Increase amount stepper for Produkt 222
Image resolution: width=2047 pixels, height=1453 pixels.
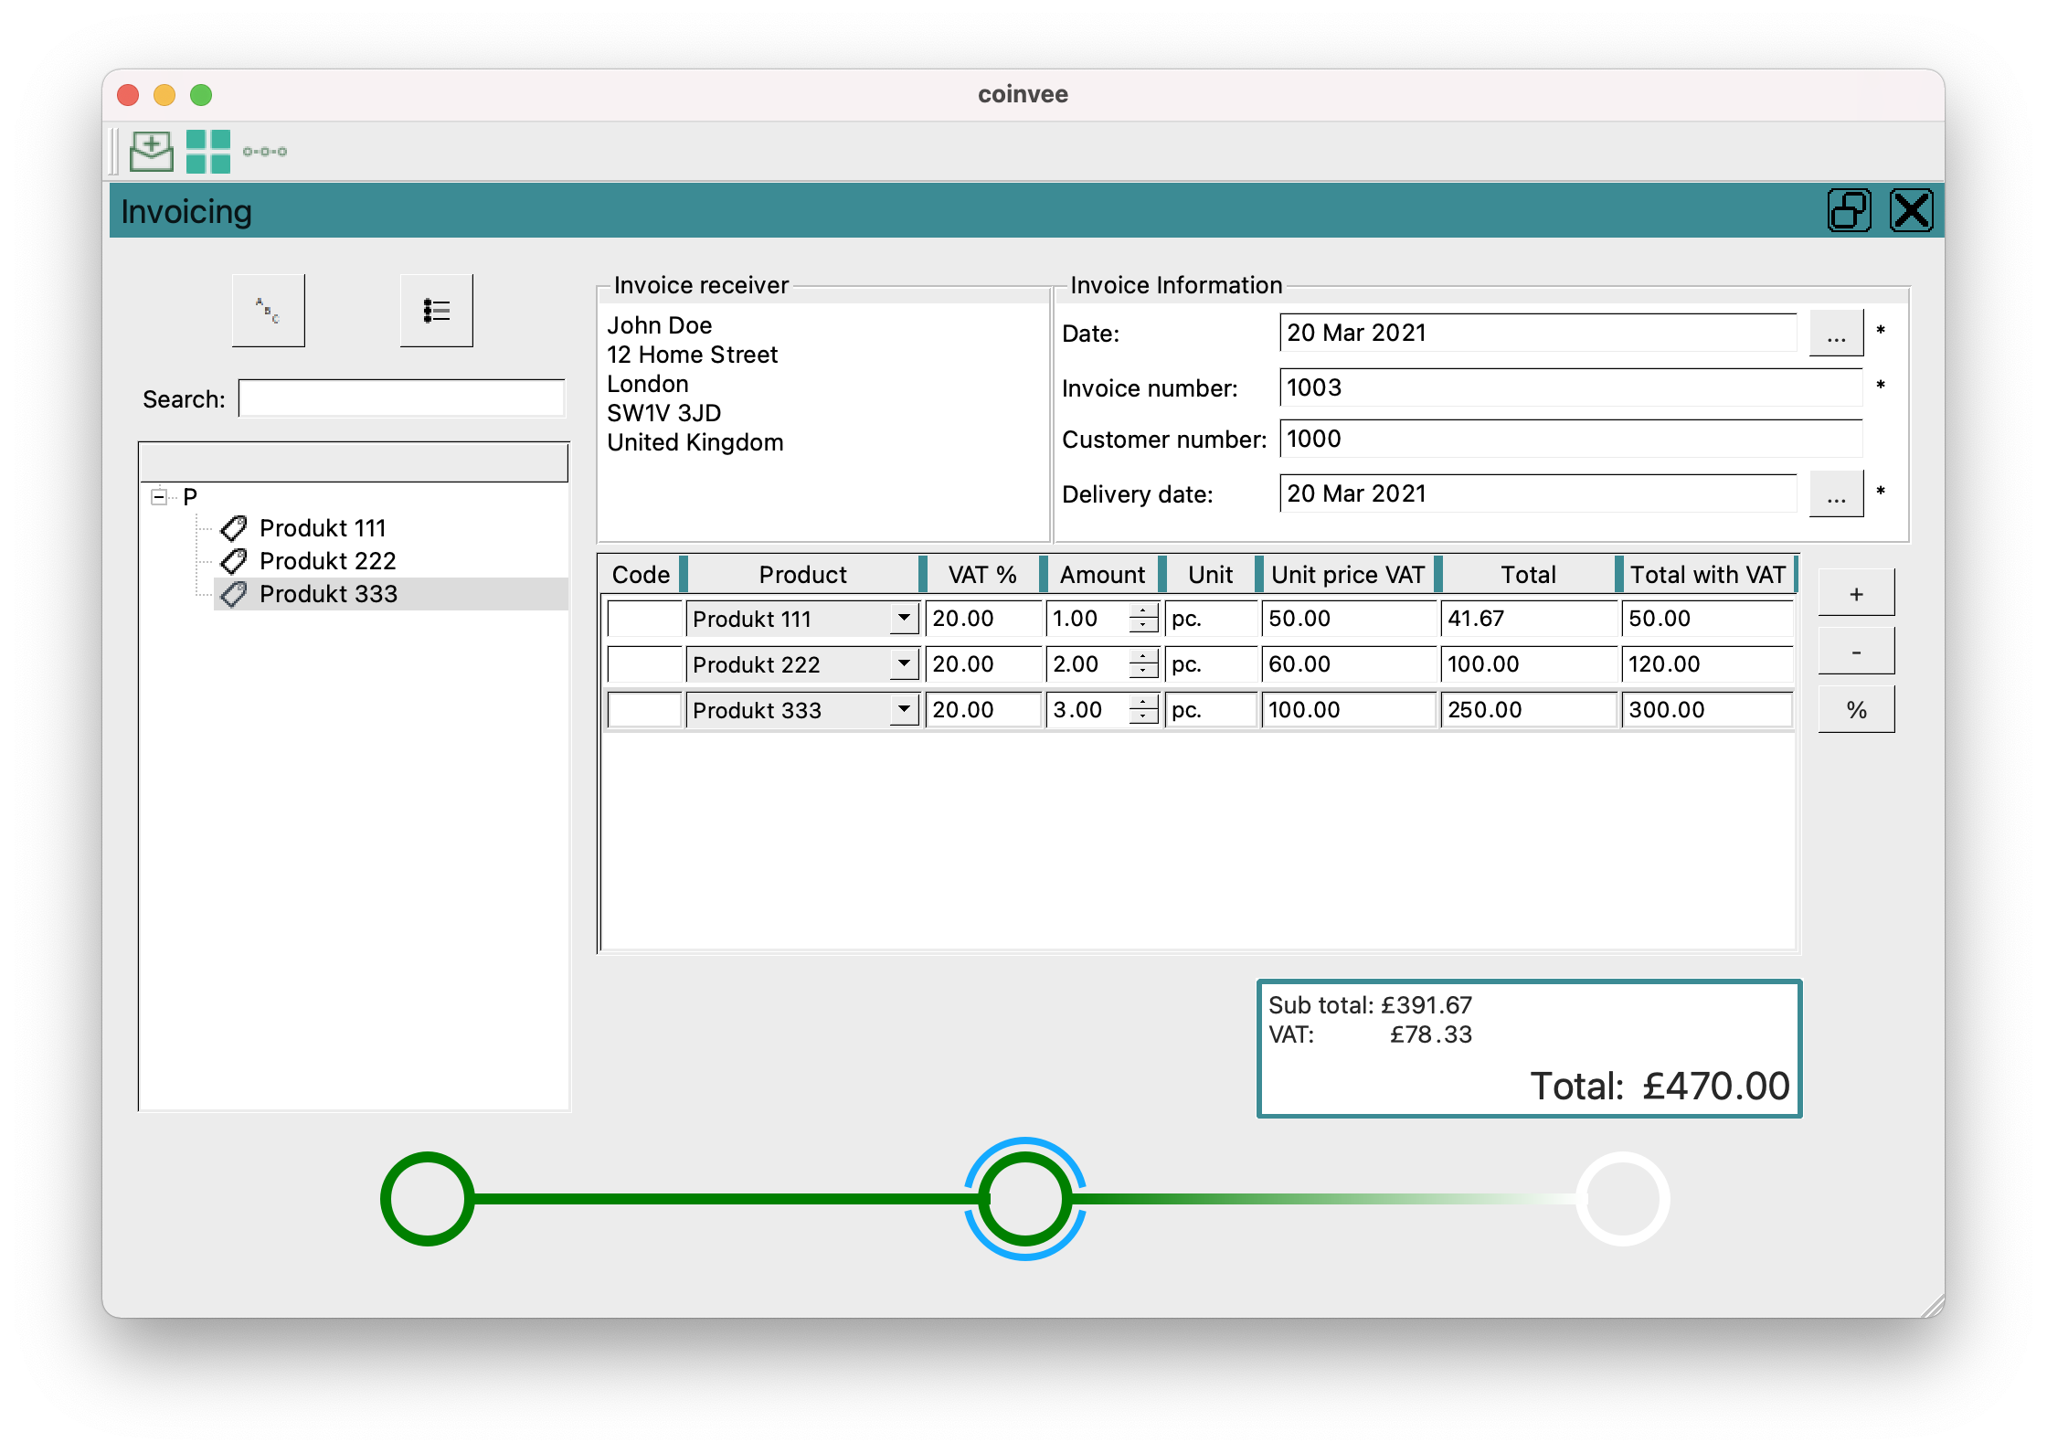[1143, 656]
